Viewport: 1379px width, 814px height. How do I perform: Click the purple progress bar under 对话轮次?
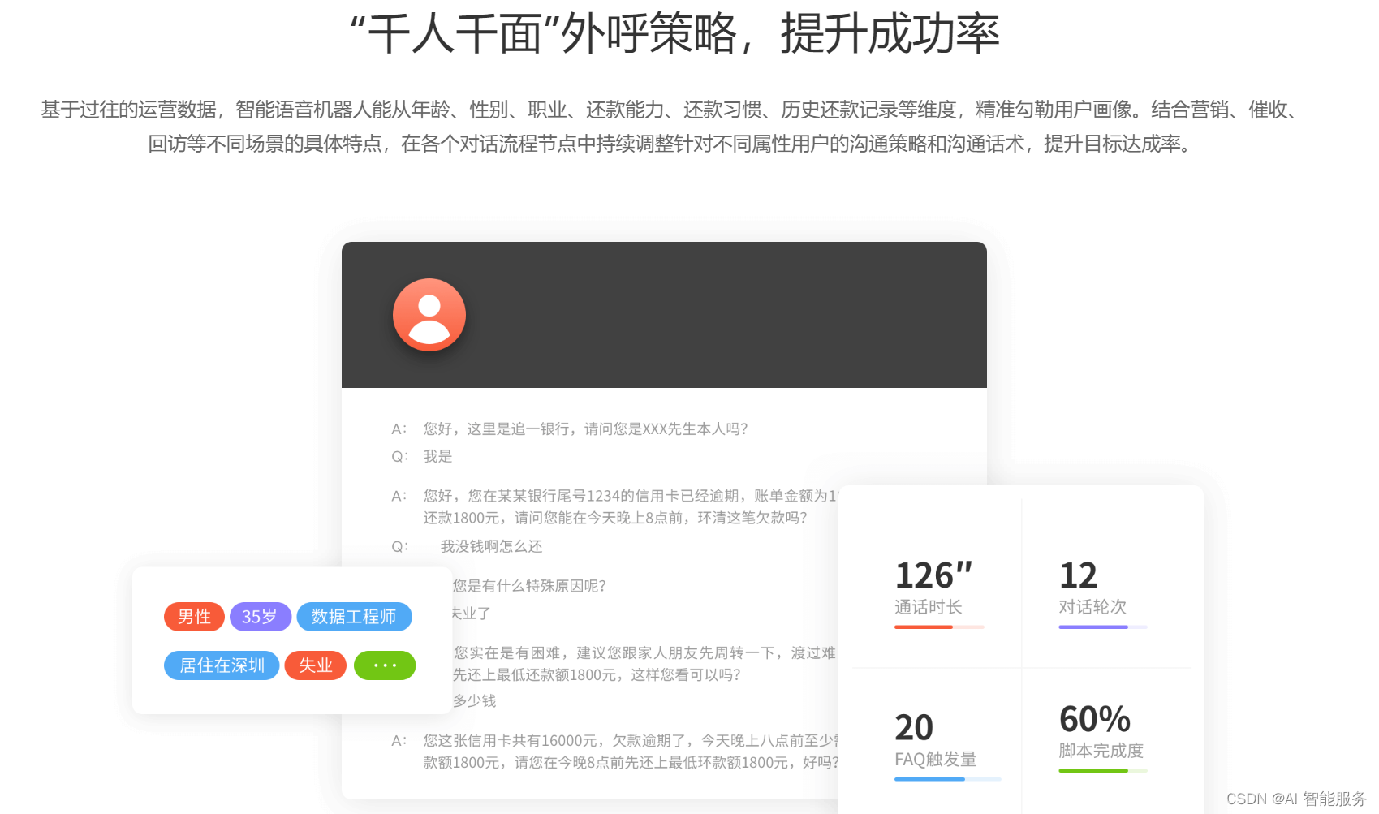tap(1103, 627)
